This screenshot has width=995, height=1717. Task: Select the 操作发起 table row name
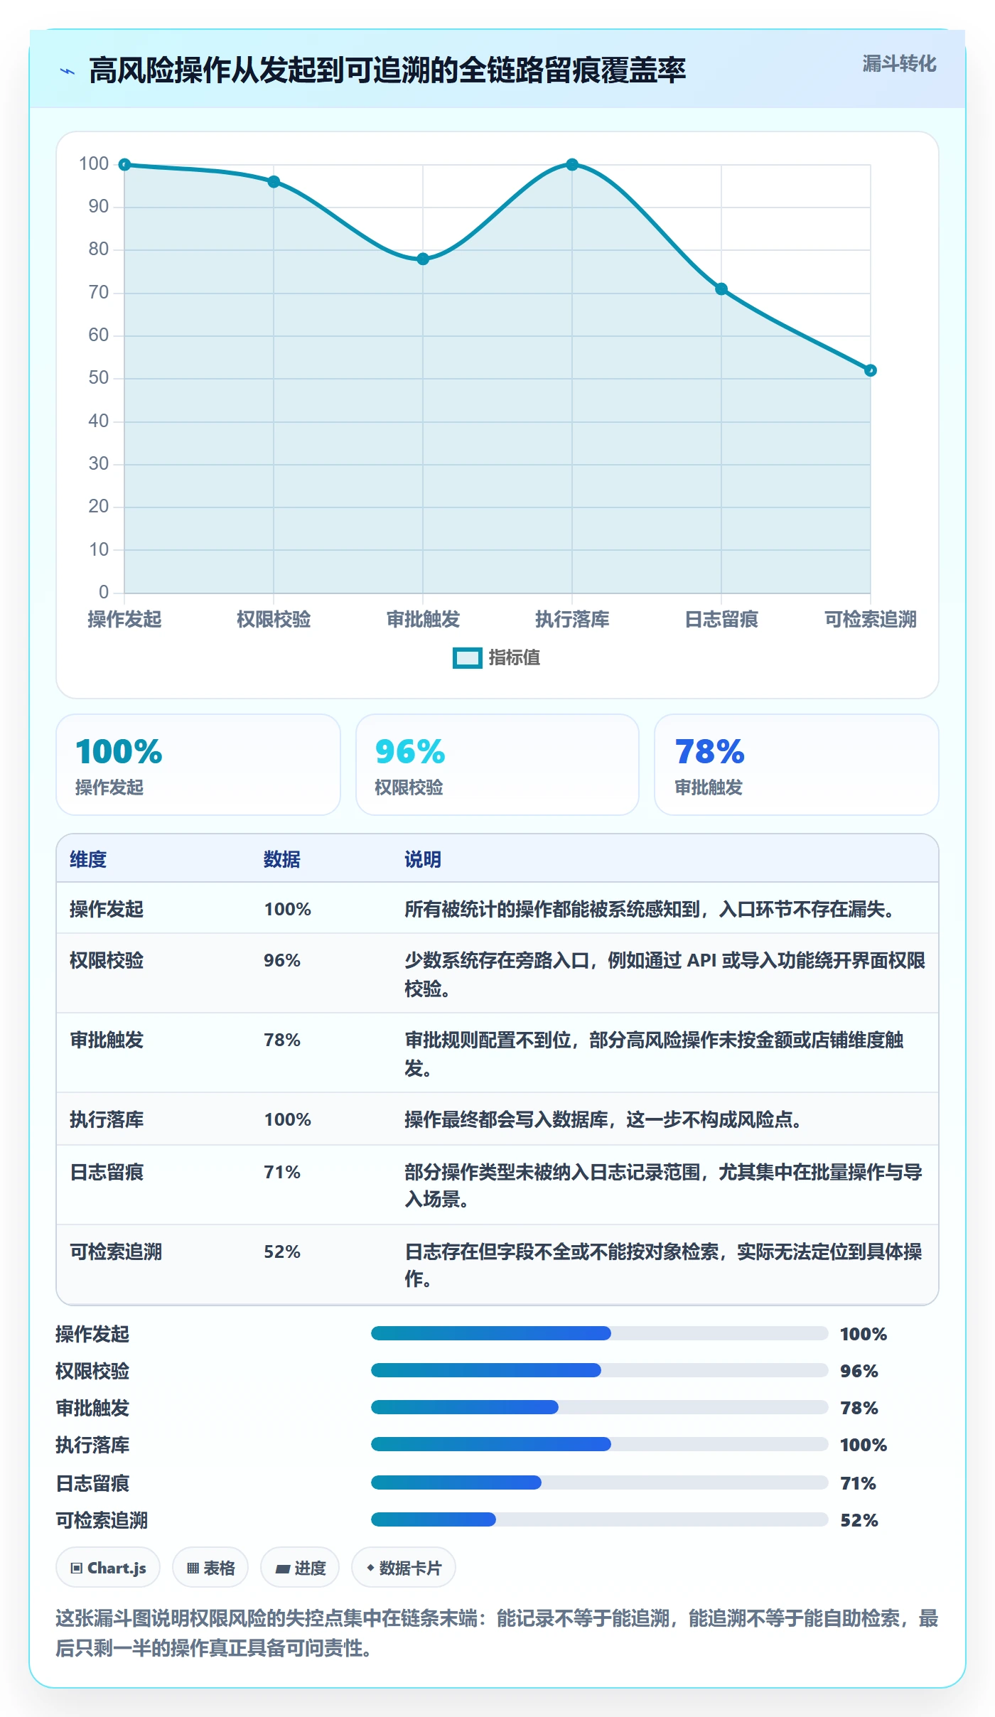[107, 909]
